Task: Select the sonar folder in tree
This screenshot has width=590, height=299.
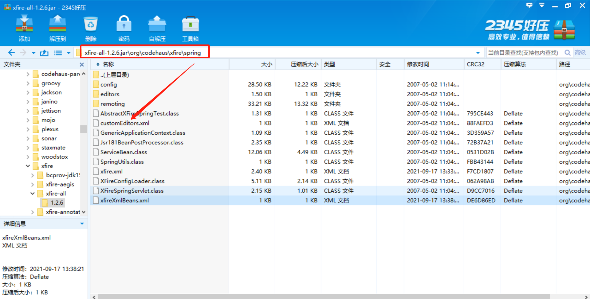Action: (x=49, y=138)
